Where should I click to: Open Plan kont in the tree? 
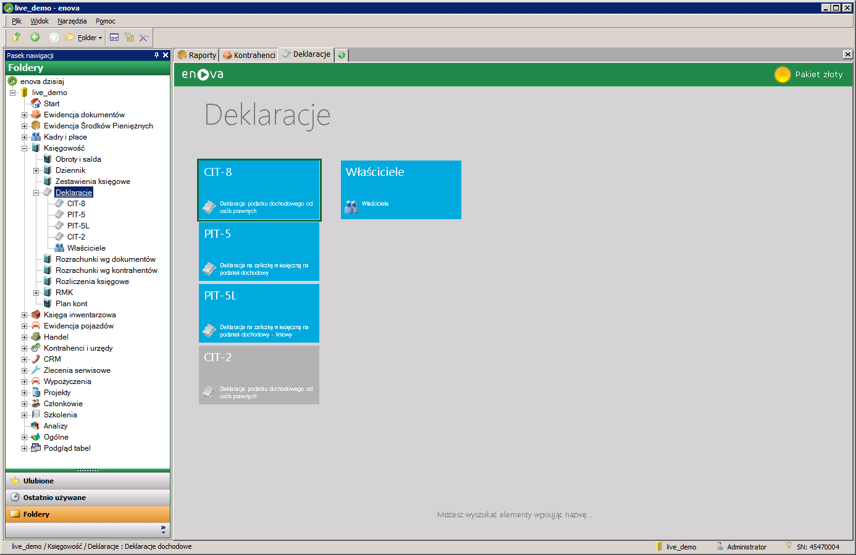click(72, 304)
